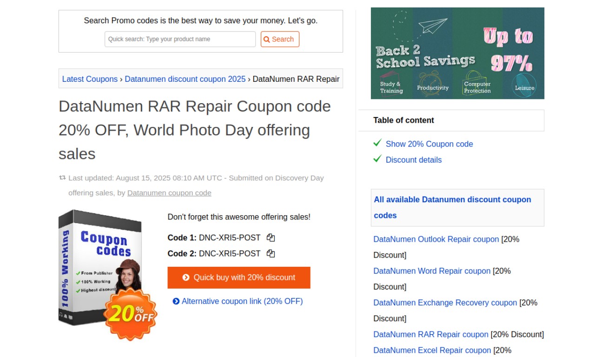Open DataNumen Outlook Repair coupon link
Screen dimensions: 595x357
(x=436, y=239)
